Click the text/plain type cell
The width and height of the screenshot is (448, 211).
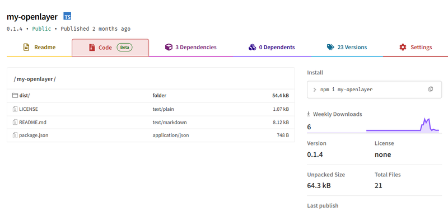pyautogui.click(x=163, y=109)
